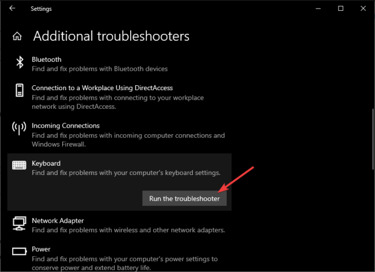The width and height of the screenshot is (375, 272).
Task: Click the Network Adapter icon
Action: tap(19, 223)
